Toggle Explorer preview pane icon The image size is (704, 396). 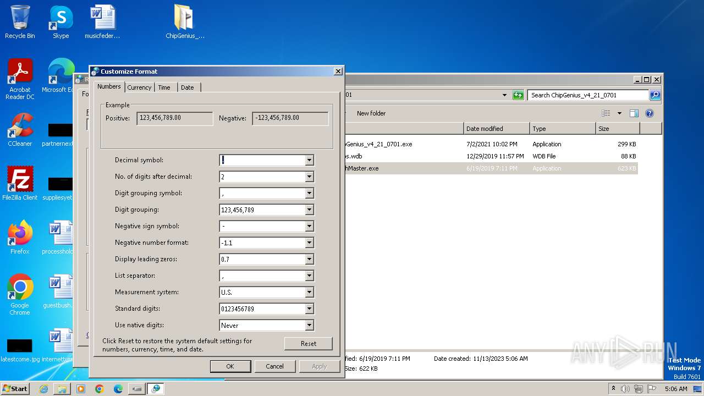coord(634,113)
